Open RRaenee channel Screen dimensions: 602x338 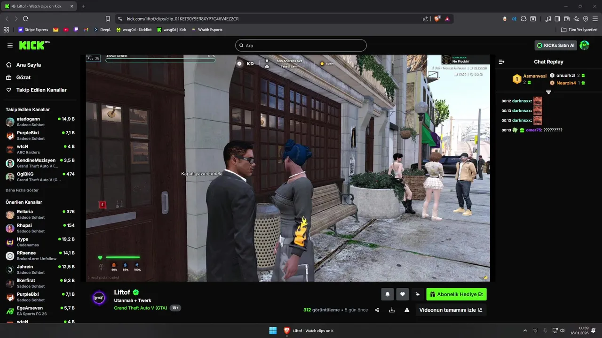tap(40, 256)
